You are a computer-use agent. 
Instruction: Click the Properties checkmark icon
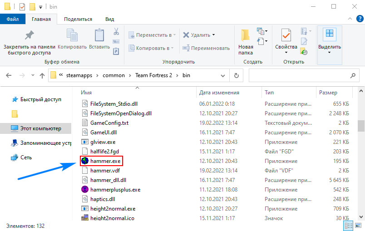[286, 35]
